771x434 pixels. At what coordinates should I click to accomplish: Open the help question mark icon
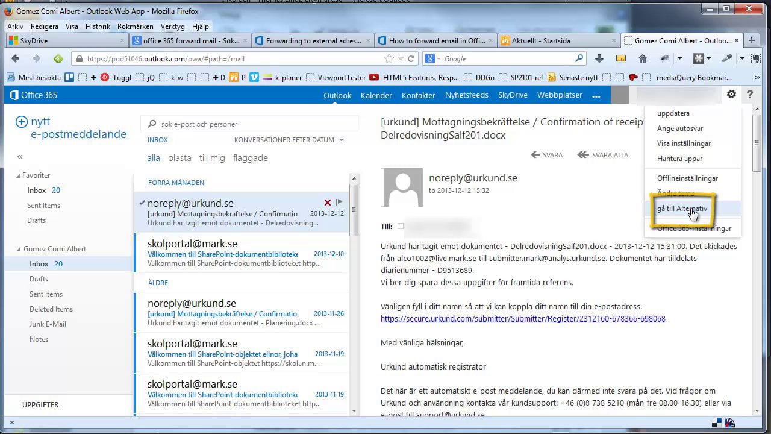(x=750, y=95)
